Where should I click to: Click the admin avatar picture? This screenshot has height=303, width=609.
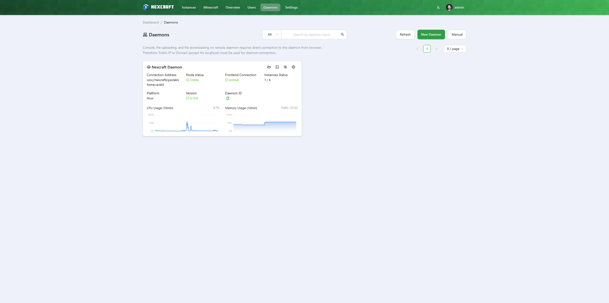449,7
